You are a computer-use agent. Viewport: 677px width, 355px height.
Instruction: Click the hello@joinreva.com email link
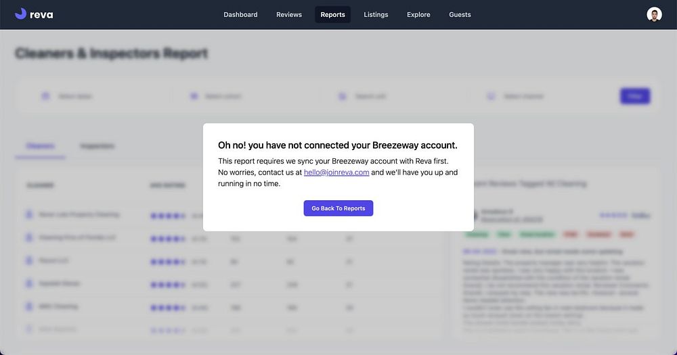tap(336, 172)
